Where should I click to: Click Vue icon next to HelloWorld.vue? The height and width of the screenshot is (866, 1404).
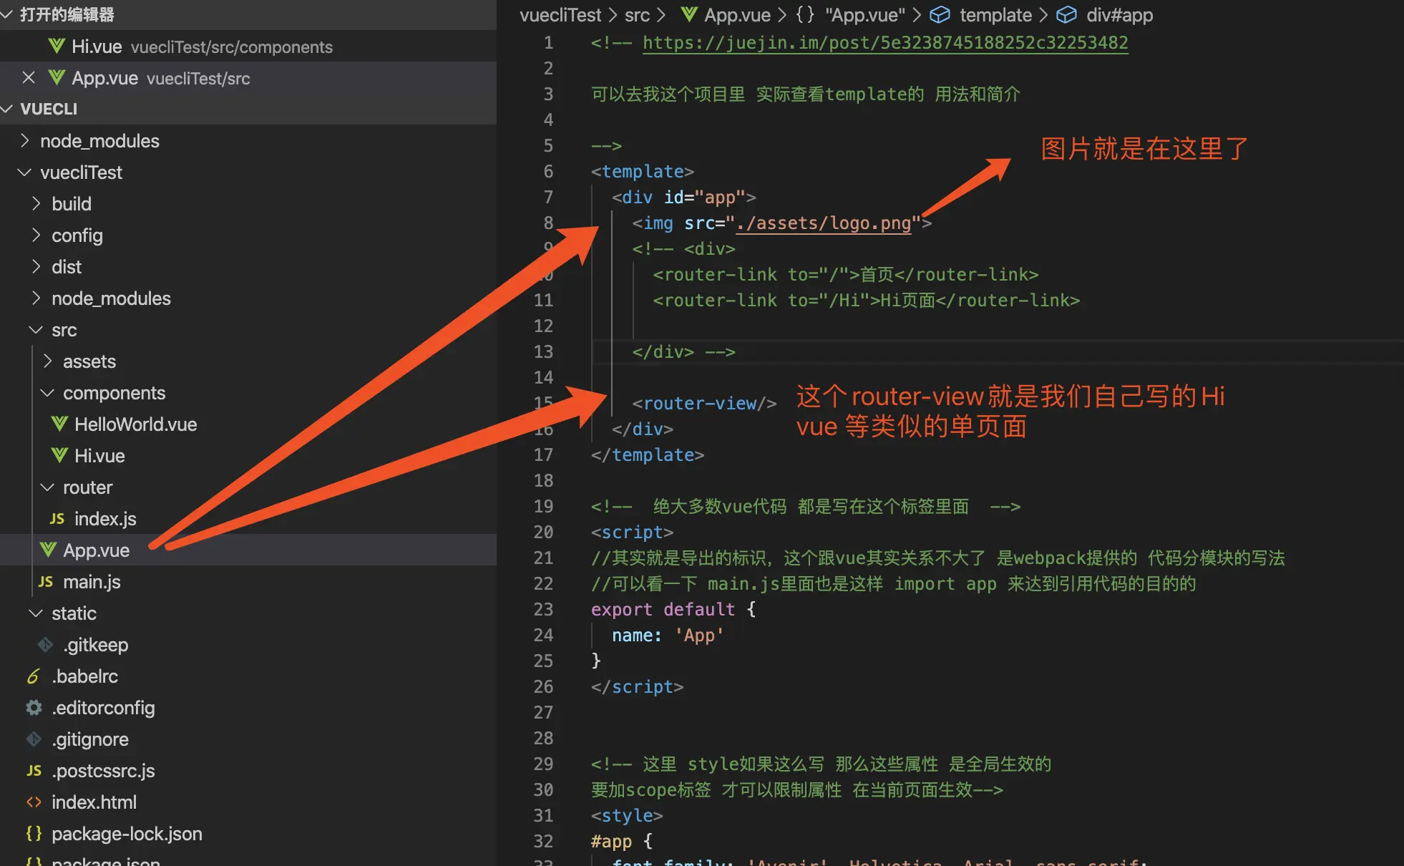(x=59, y=424)
